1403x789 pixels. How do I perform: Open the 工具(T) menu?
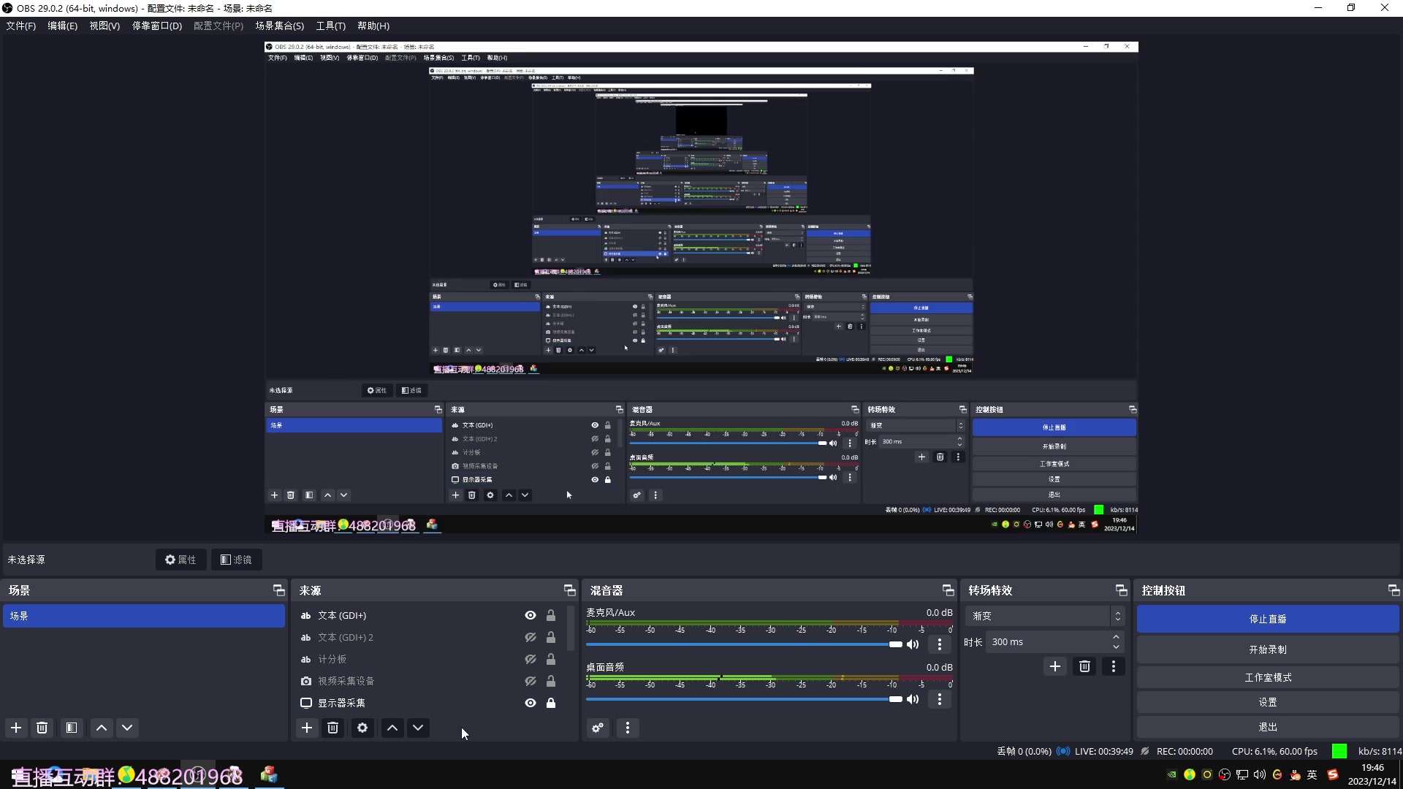click(331, 26)
